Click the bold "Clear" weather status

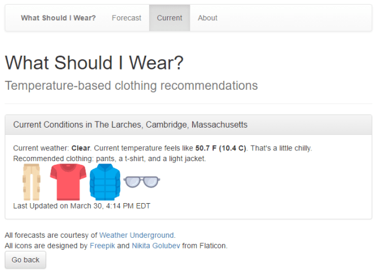81,148
